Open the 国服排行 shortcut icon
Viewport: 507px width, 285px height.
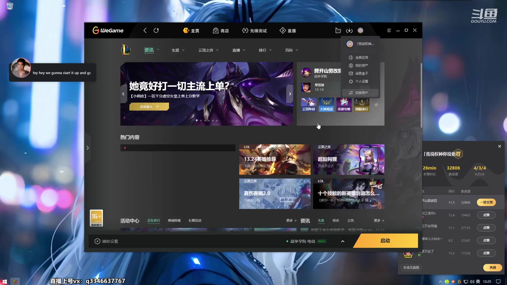[362, 104]
